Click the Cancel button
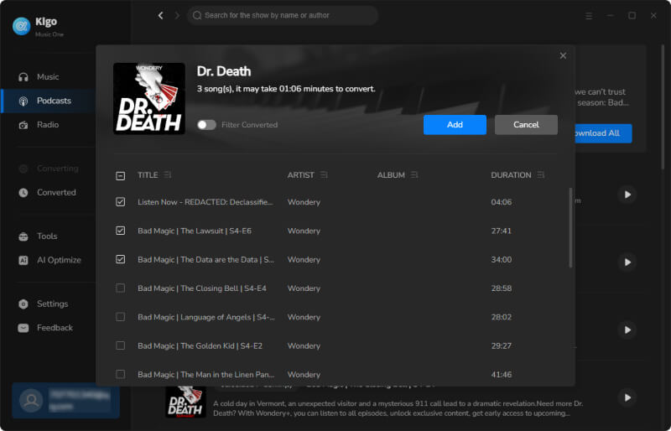The width and height of the screenshot is (671, 431). click(x=526, y=125)
